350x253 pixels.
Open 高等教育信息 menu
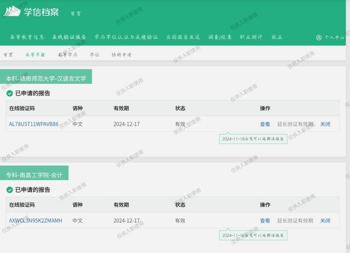(27, 37)
